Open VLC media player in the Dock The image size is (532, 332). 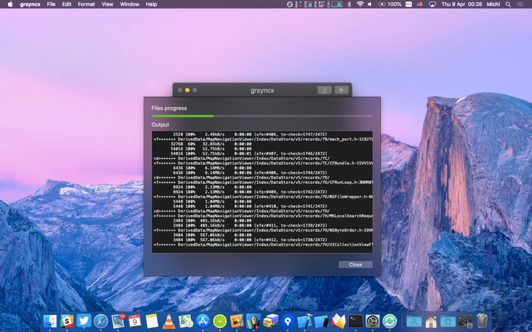click(x=169, y=321)
